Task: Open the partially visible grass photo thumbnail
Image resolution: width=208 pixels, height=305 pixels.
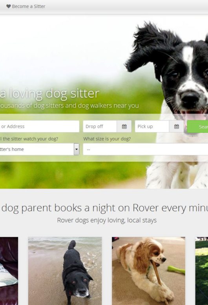Action: pos(202,271)
